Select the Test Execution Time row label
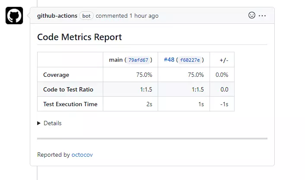 (x=70, y=104)
